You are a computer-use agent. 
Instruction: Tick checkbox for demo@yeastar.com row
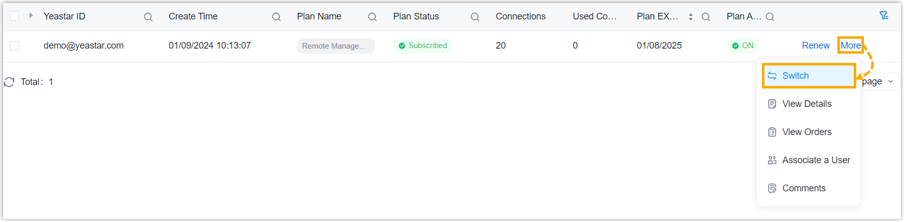(15, 46)
